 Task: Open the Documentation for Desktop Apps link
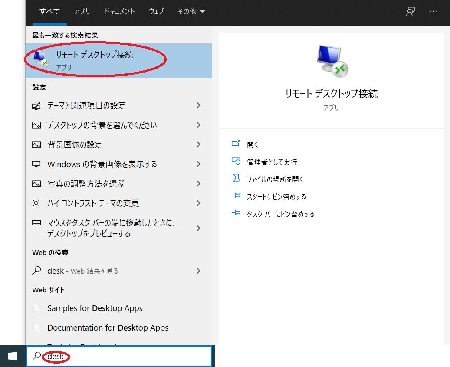107,327
